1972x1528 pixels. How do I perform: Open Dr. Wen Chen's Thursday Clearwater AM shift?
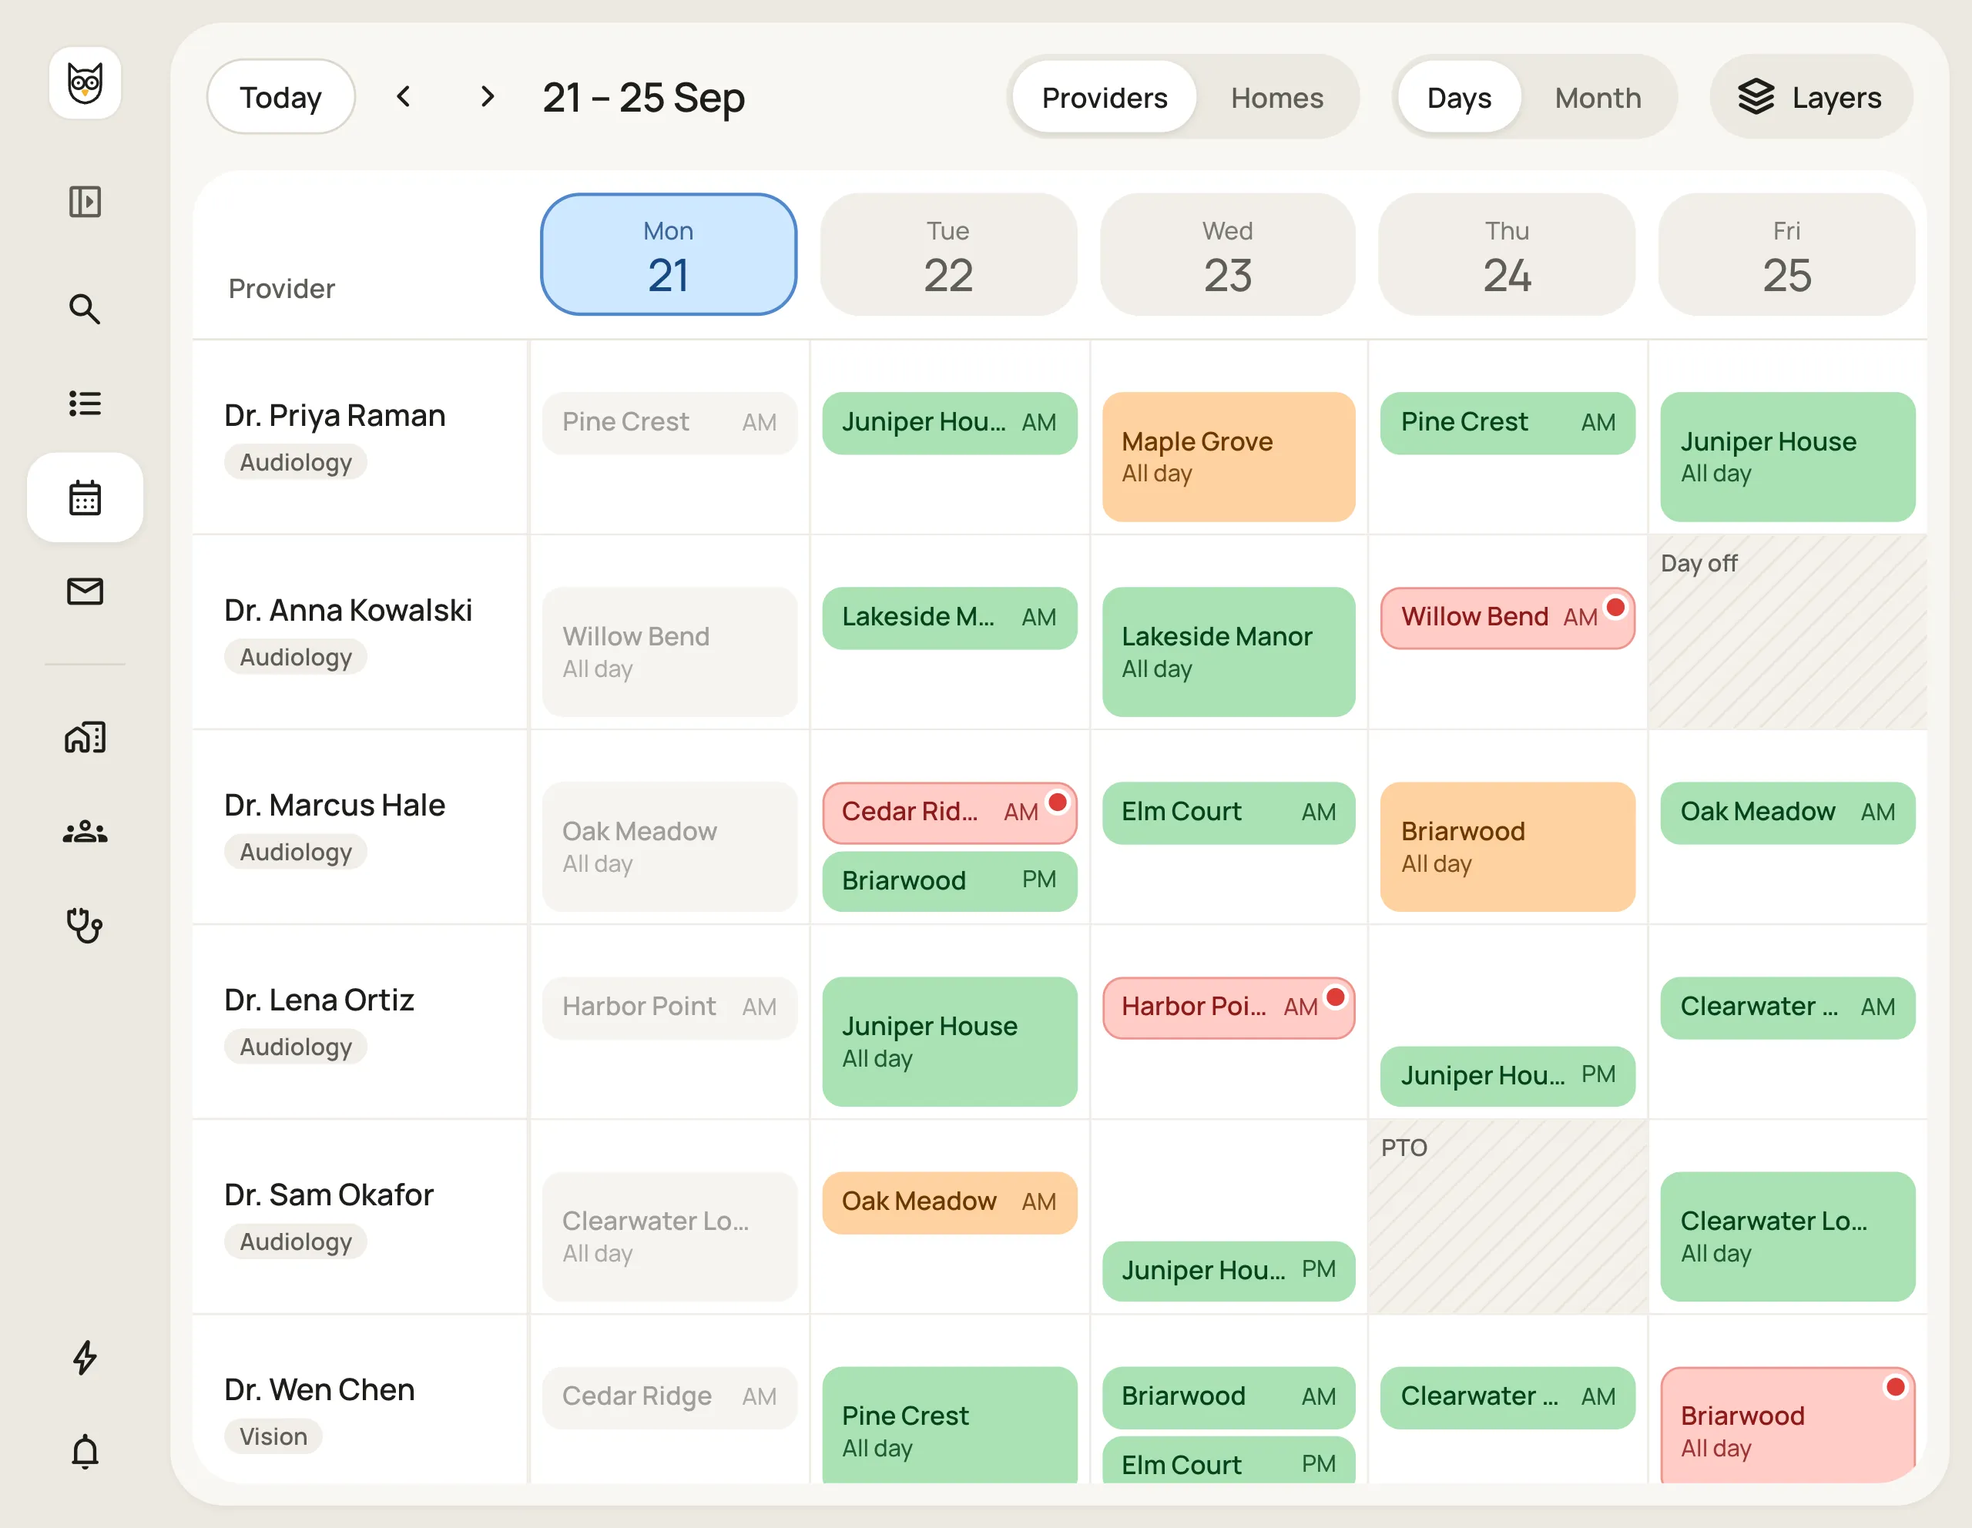pos(1507,1397)
